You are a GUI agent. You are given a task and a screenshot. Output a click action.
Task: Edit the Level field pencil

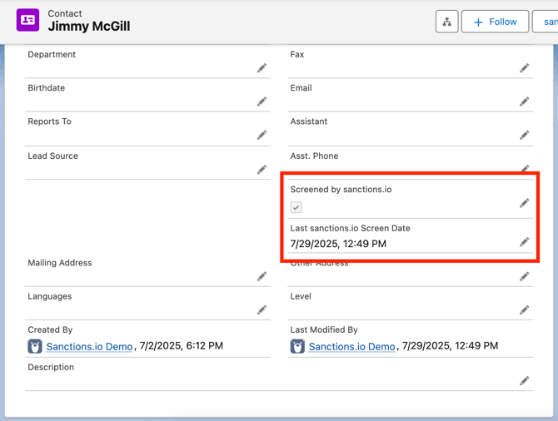(x=524, y=310)
